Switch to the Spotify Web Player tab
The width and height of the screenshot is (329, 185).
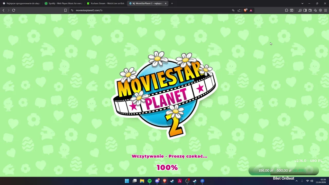(63, 3)
